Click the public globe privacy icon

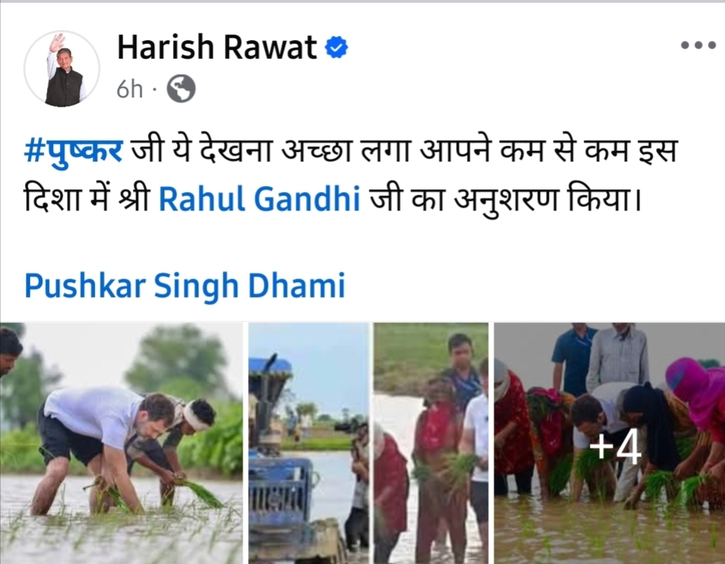[181, 89]
